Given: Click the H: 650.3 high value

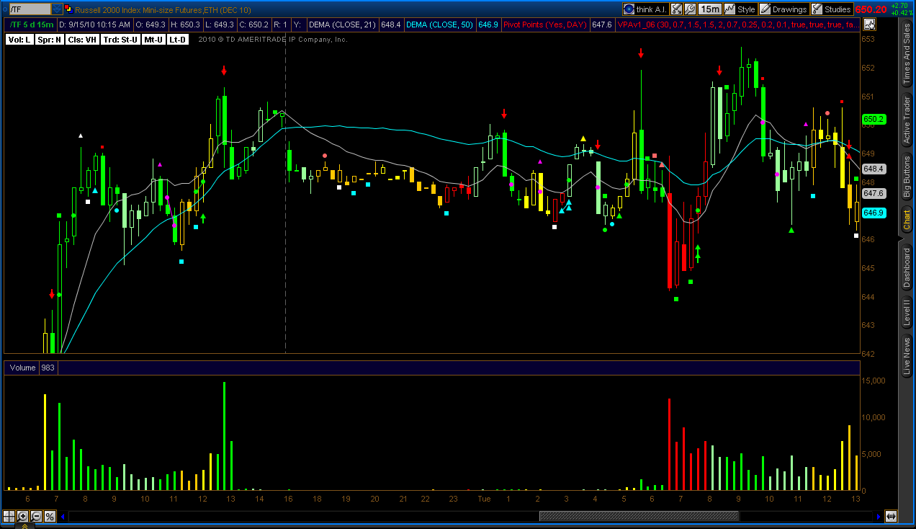Looking at the screenshot, I should tap(185, 25).
